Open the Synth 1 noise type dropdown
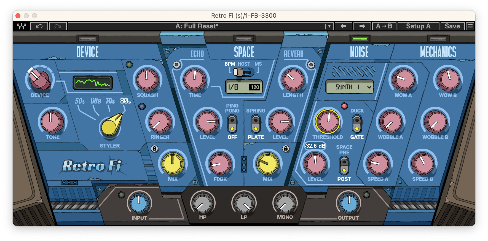This screenshot has height=241, width=488. pyautogui.click(x=350, y=87)
